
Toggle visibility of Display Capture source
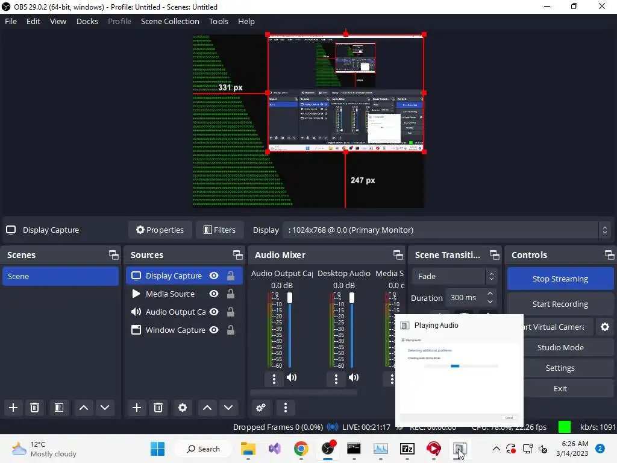[x=214, y=276]
